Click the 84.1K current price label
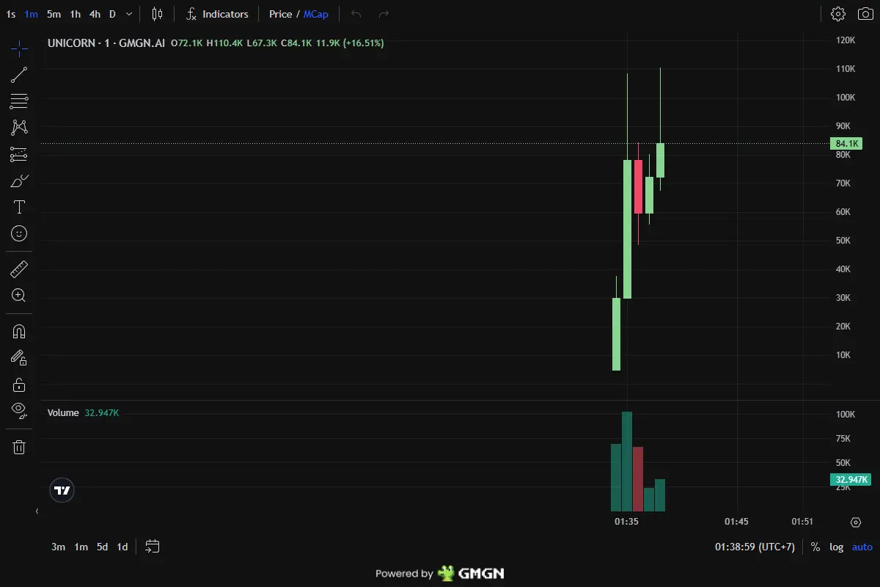The height and width of the screenshot is (587, 880). (846, 144)
